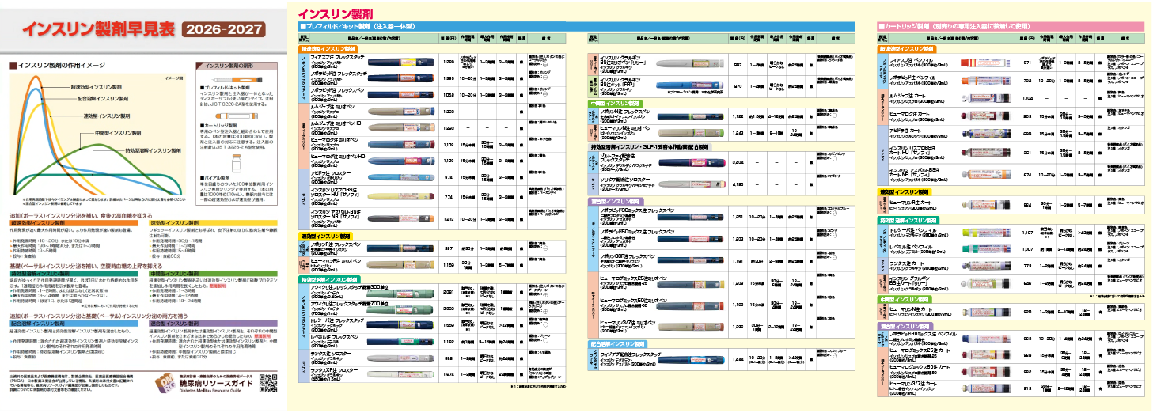Screen dimensions: 1153x413
Task: Click the ヒューマリン3/7注 ミリオペン product name
Action: 628,323
